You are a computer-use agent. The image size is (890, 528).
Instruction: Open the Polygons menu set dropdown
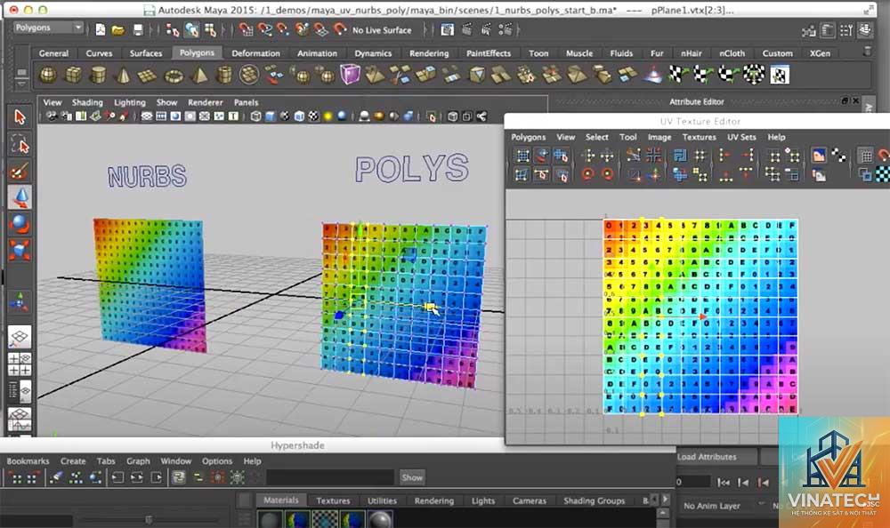click(48, 28)
